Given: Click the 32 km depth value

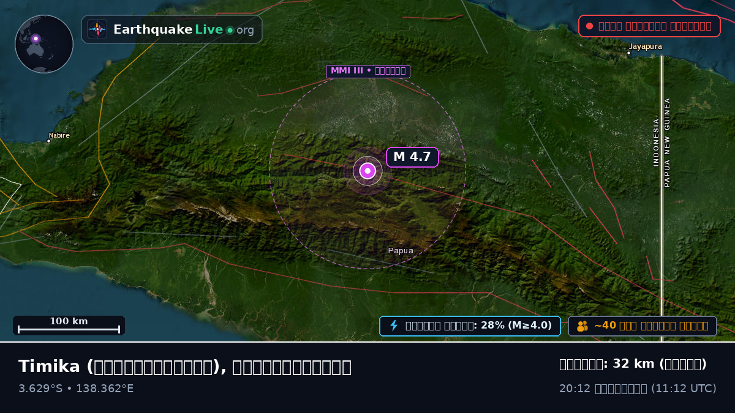Looking at the screenshot, I should coord(633,364).
